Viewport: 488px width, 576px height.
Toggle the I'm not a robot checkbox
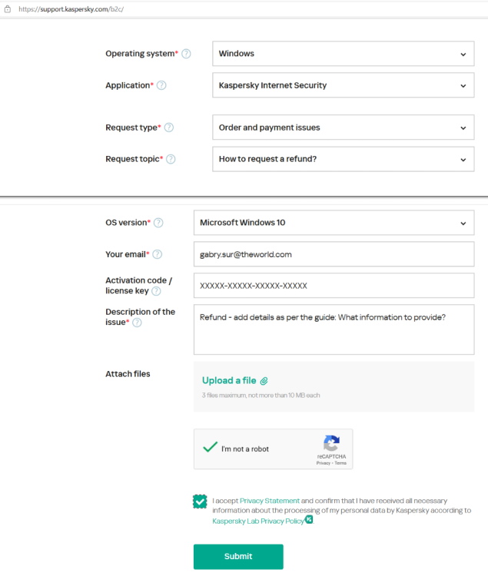point(210,449)
